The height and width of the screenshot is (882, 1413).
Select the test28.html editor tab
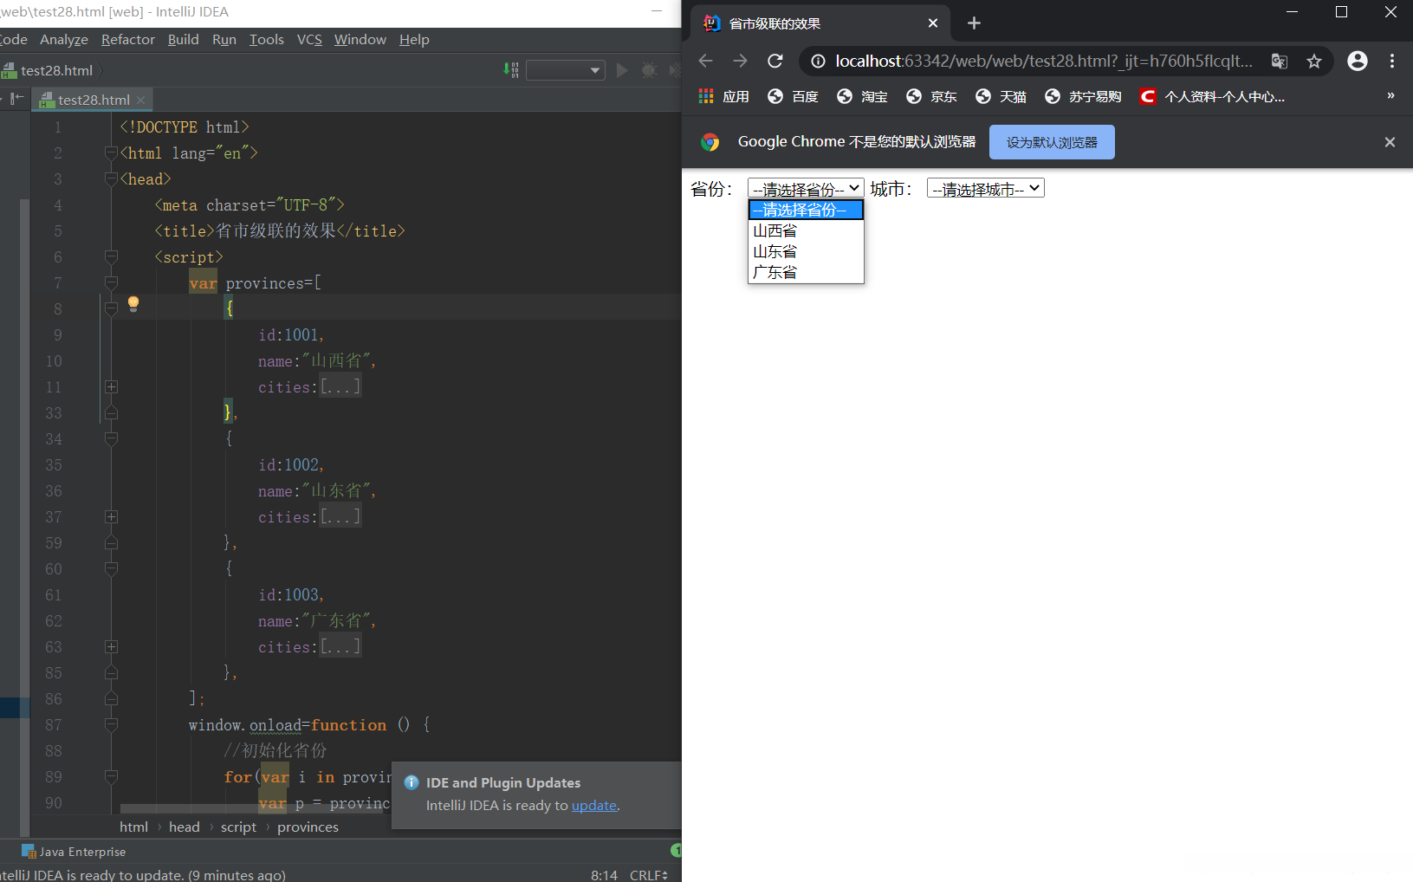94,100
